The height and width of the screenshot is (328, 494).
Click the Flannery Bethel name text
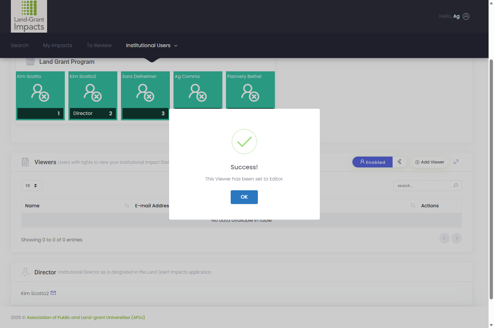pyautogui.click(x=244, y=76)
